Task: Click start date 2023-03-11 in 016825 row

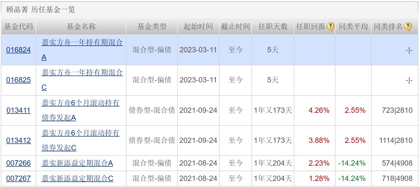Action: click(x=198, y=80)
